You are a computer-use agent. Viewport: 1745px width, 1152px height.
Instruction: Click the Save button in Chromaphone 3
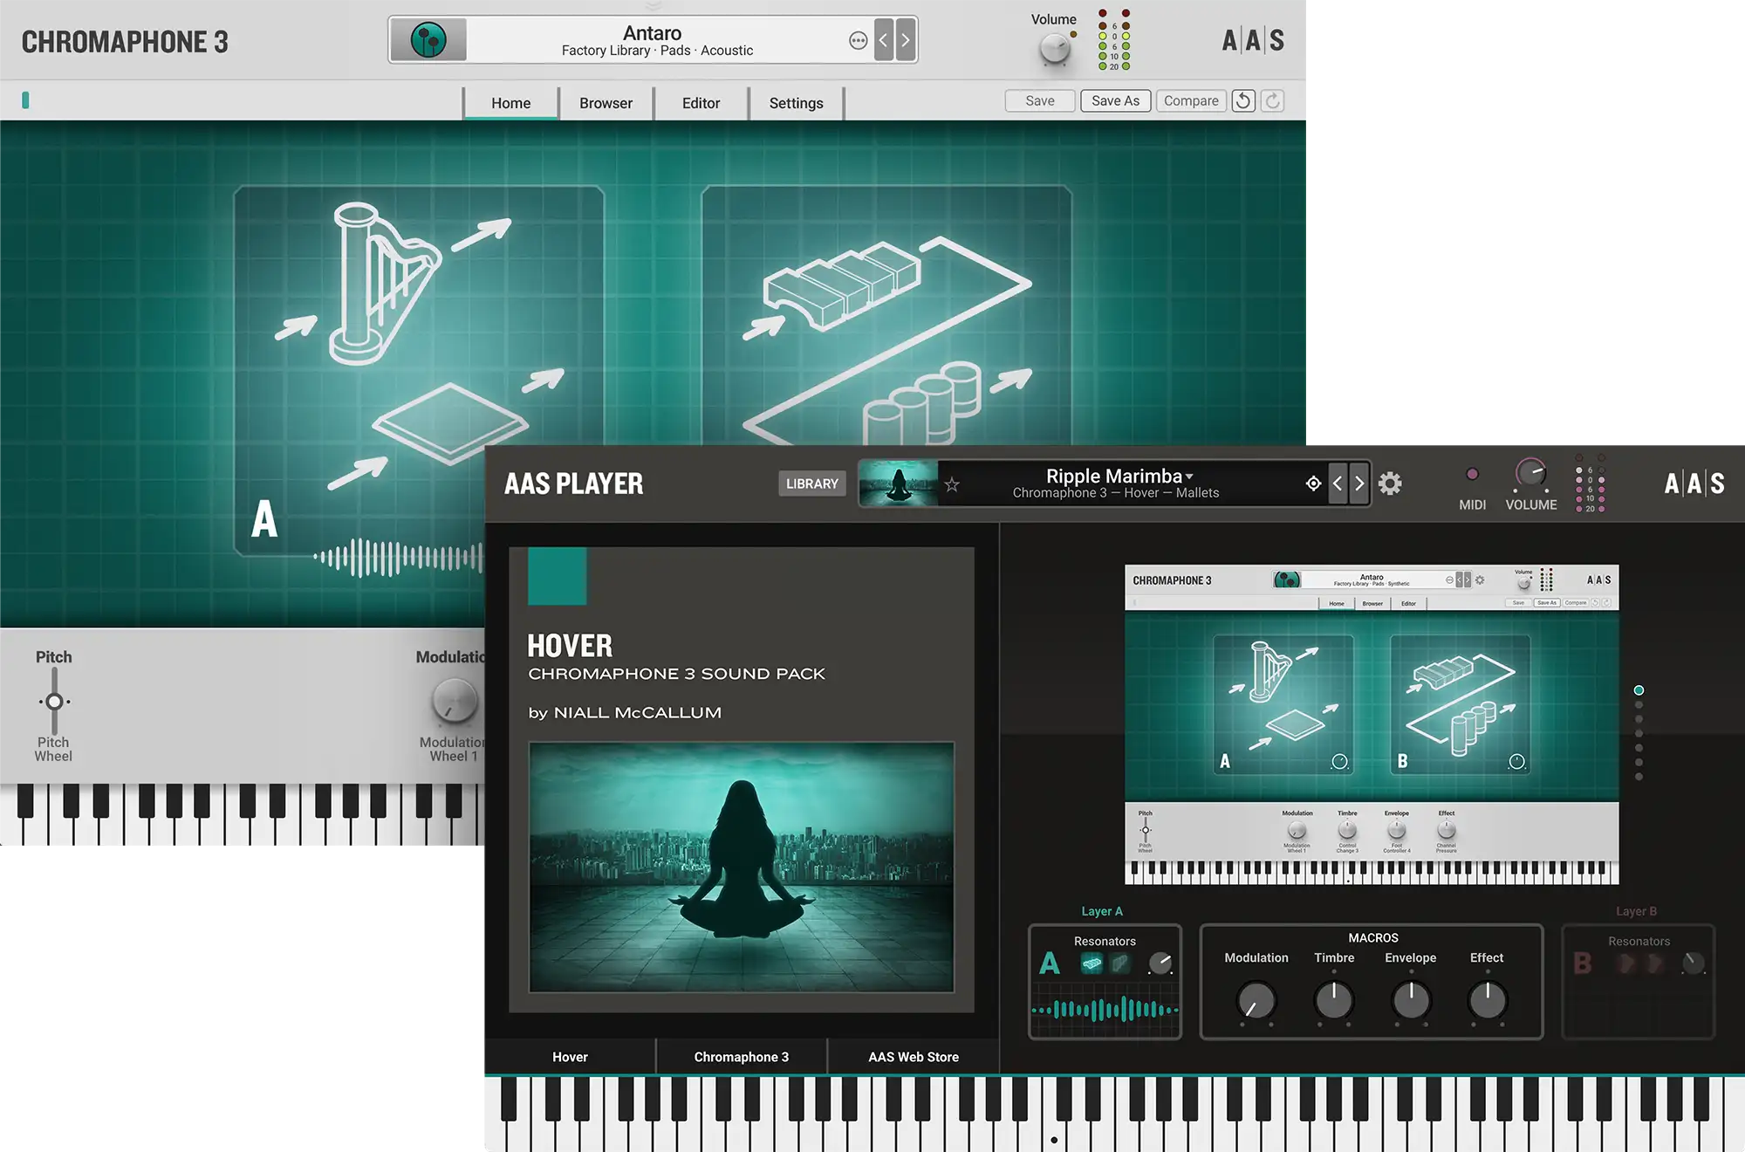1039,101
